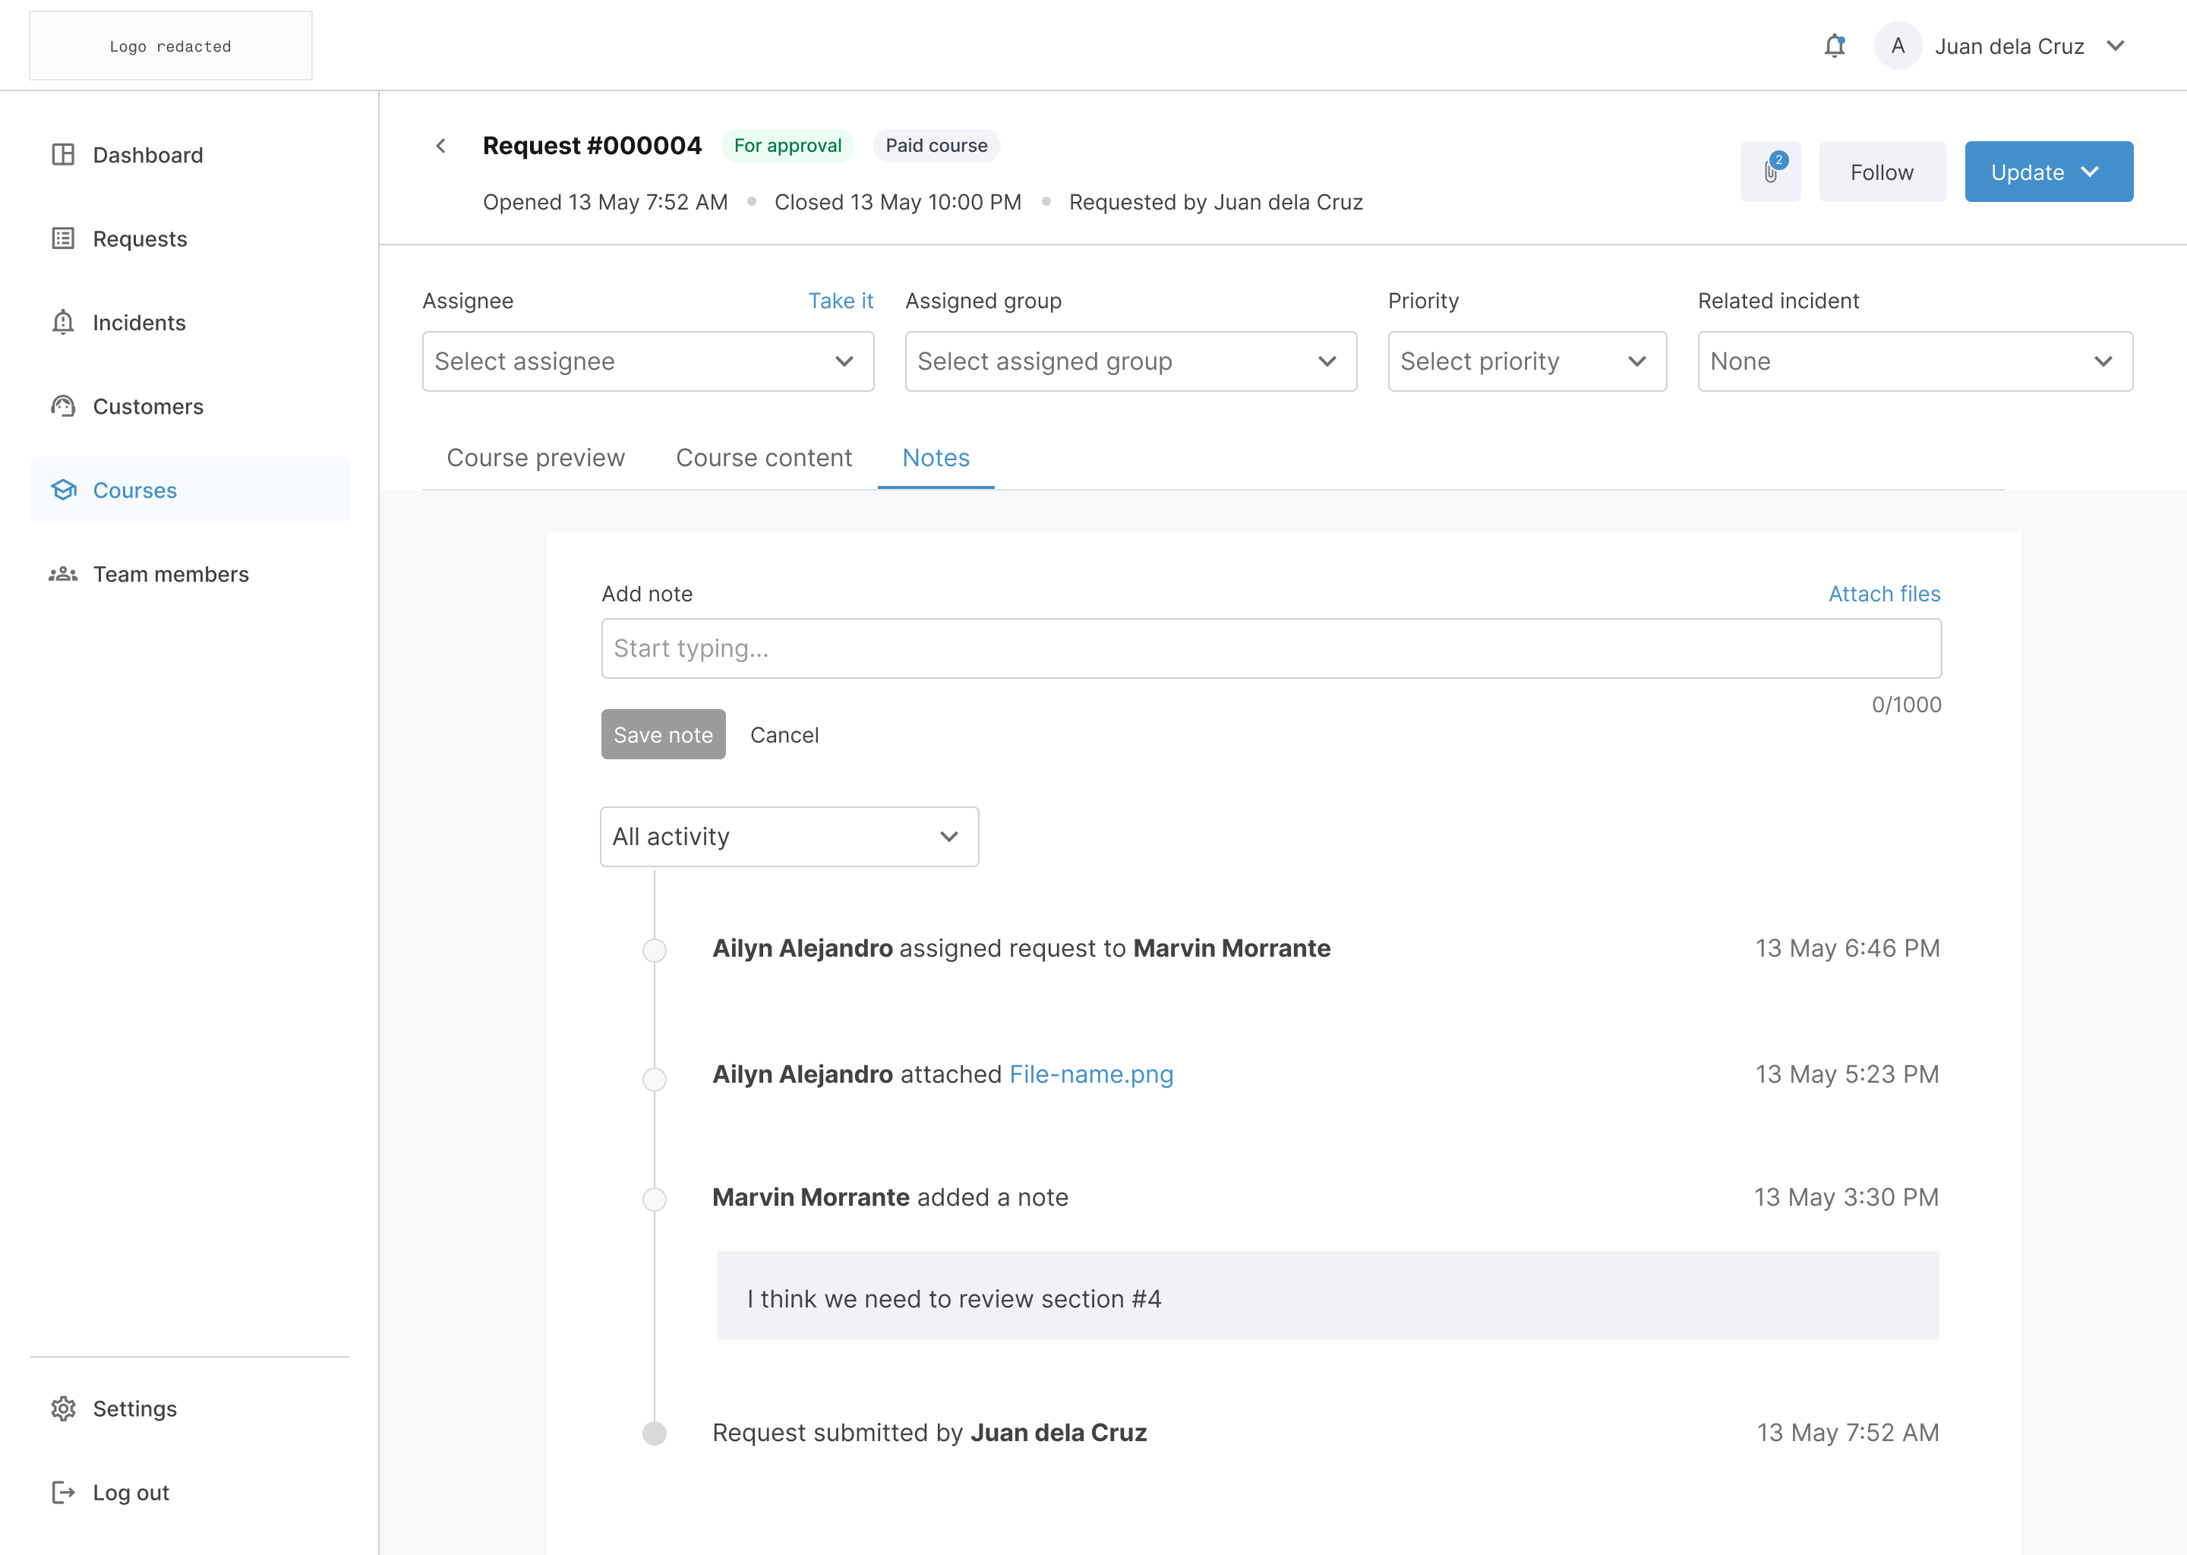Click the back arrow next to Request #000004
2187x1555 pixels.
(x=441, y=146)
